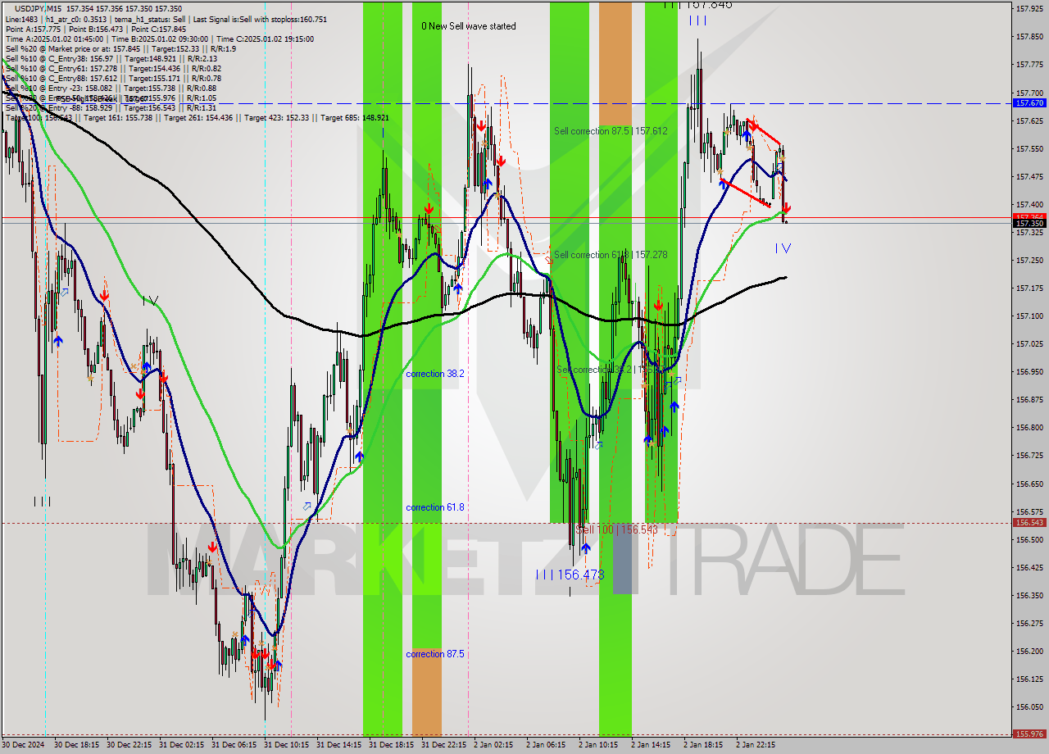This screenshot has height=754, width=1049.
Task: Click the black 157.350 current price tag
Action: pos(1029,223)
